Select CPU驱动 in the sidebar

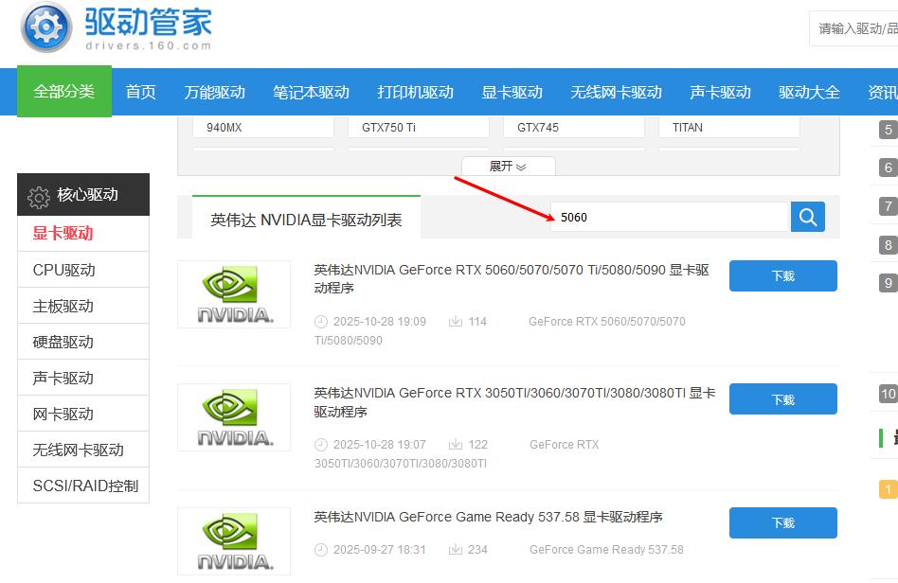83,270
